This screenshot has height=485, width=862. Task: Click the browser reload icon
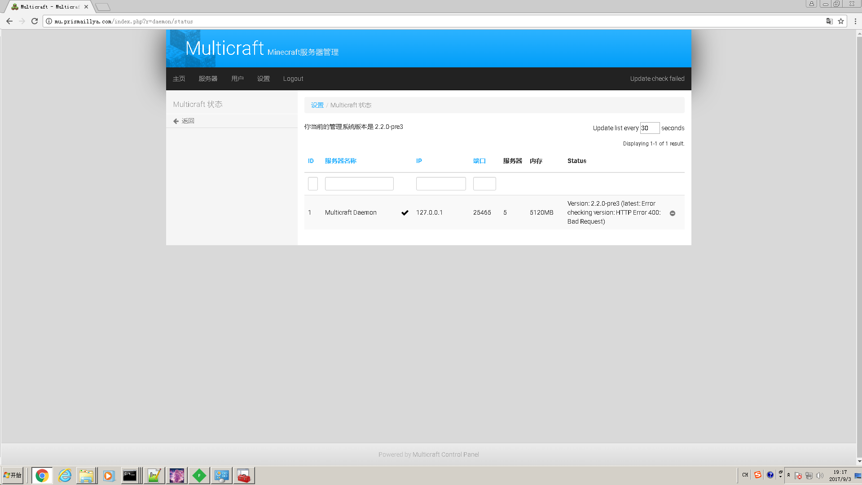tap(35, 21)
